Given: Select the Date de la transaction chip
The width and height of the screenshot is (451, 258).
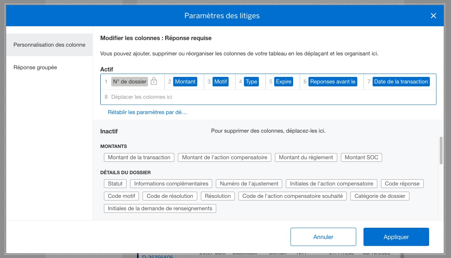Looking at the screenshot, I should coord(401,82).
